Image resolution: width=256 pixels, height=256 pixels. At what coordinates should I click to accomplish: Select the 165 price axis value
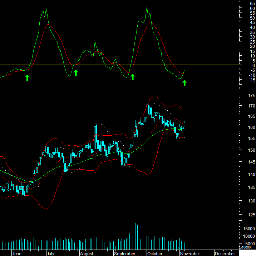[252, 116]
